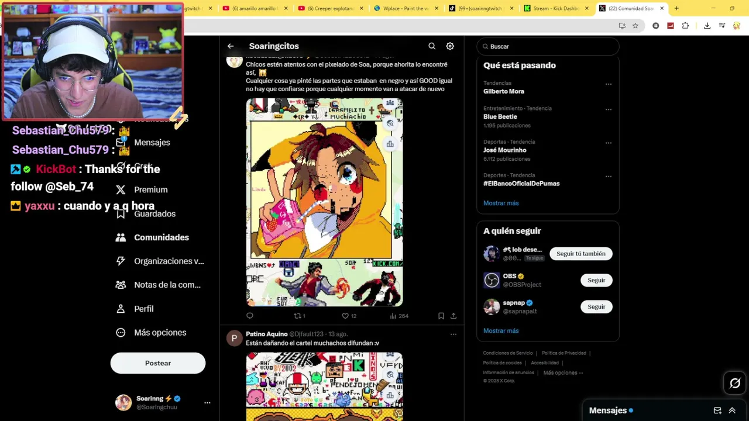Screen dimensions: 749x421
Task: View analytics showing 264 views
Action: 399,316
